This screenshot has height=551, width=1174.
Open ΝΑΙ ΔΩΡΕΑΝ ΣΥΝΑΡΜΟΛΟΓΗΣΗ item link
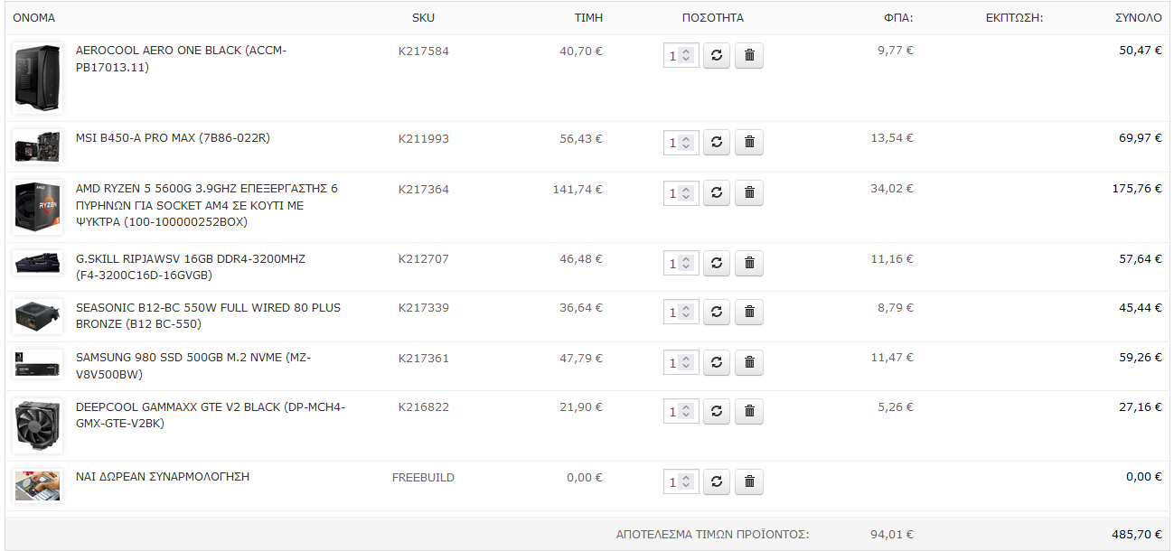(163, 476)
